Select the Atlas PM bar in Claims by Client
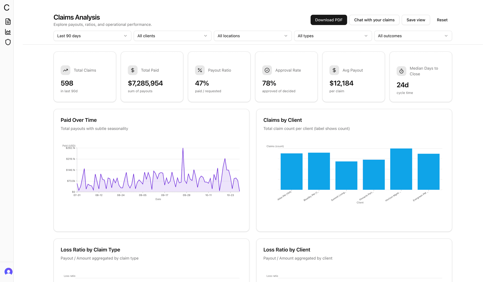The width and height of the screenshot is (492, 282). 291,171
